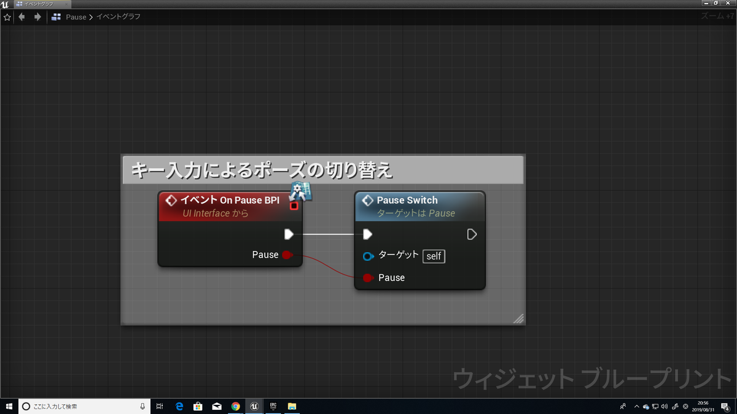Click the blue ターゲット input pin on Pause Switch

[368, 256]
